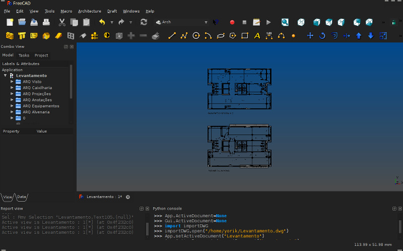Viewport: 403px width, 251px height.
Task: Save the document with the save icon
Action: tap(34, 22)
